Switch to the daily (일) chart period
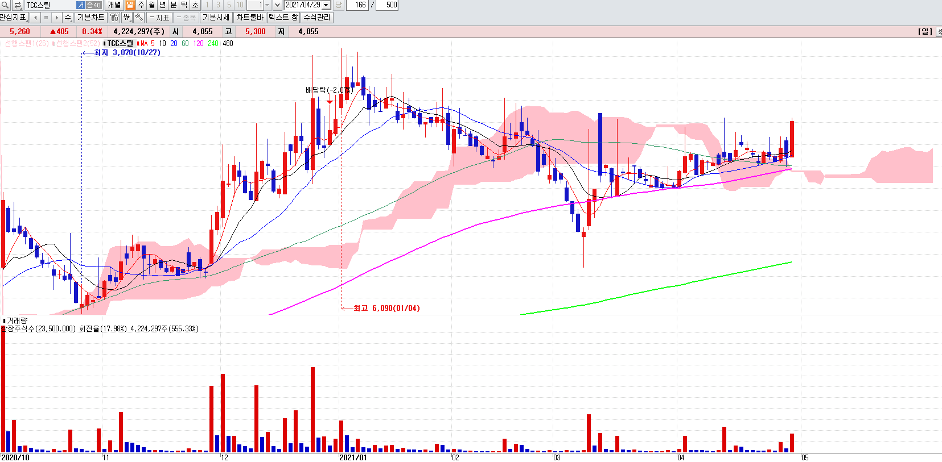 (x=130, y=5)
